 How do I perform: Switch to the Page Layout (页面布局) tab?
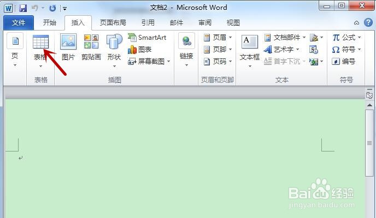click(x=113, y=23)
